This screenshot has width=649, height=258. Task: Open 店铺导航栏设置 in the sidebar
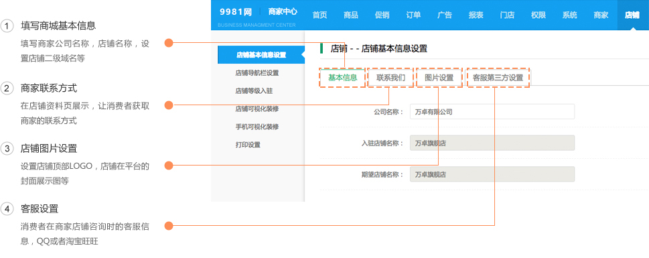(x=257, y=73)
